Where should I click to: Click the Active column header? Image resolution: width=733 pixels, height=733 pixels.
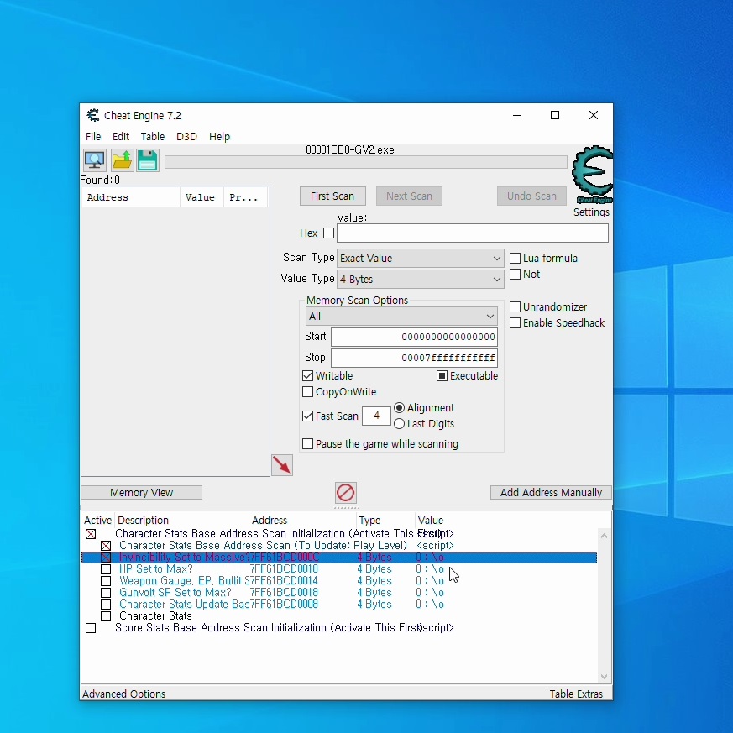97,521
